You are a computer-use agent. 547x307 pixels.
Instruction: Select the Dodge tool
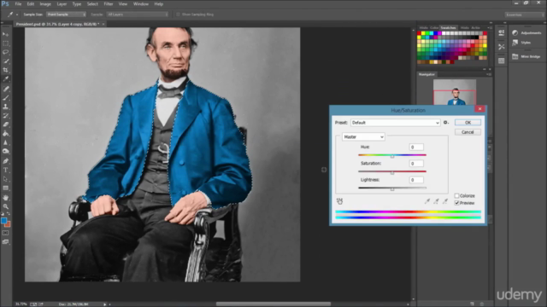[6, 152]
